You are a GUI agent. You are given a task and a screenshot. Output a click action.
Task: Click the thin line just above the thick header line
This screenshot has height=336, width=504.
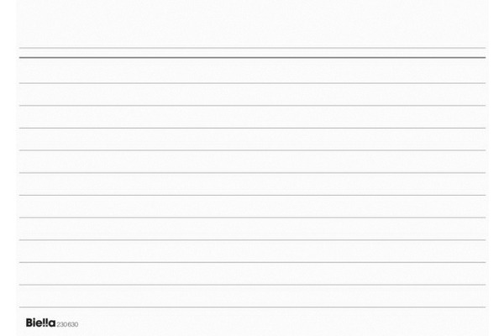(x=252, y=48)
